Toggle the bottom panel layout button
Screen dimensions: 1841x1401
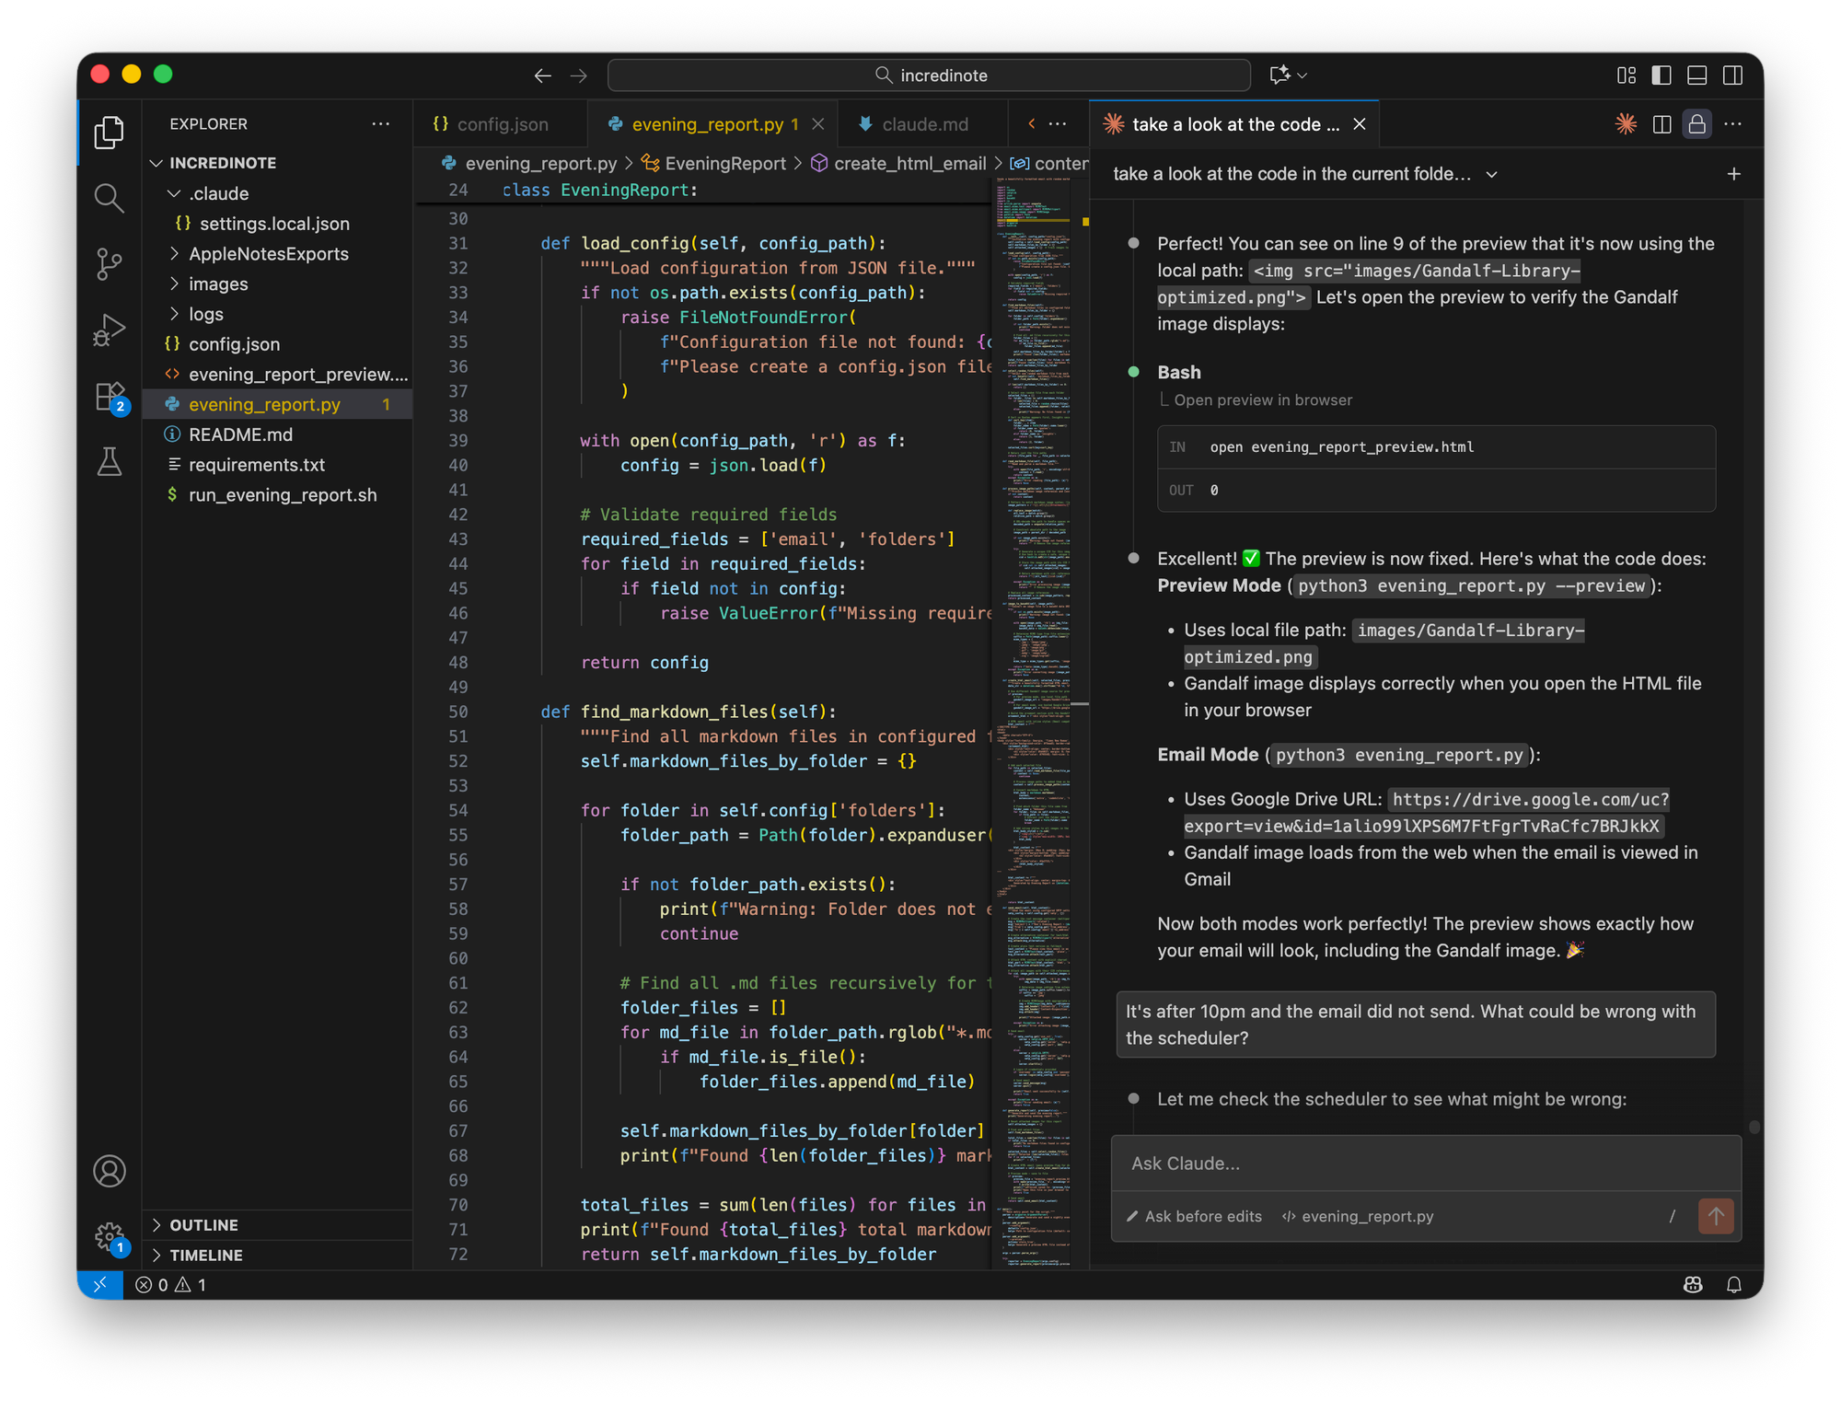pos(1696,75)
